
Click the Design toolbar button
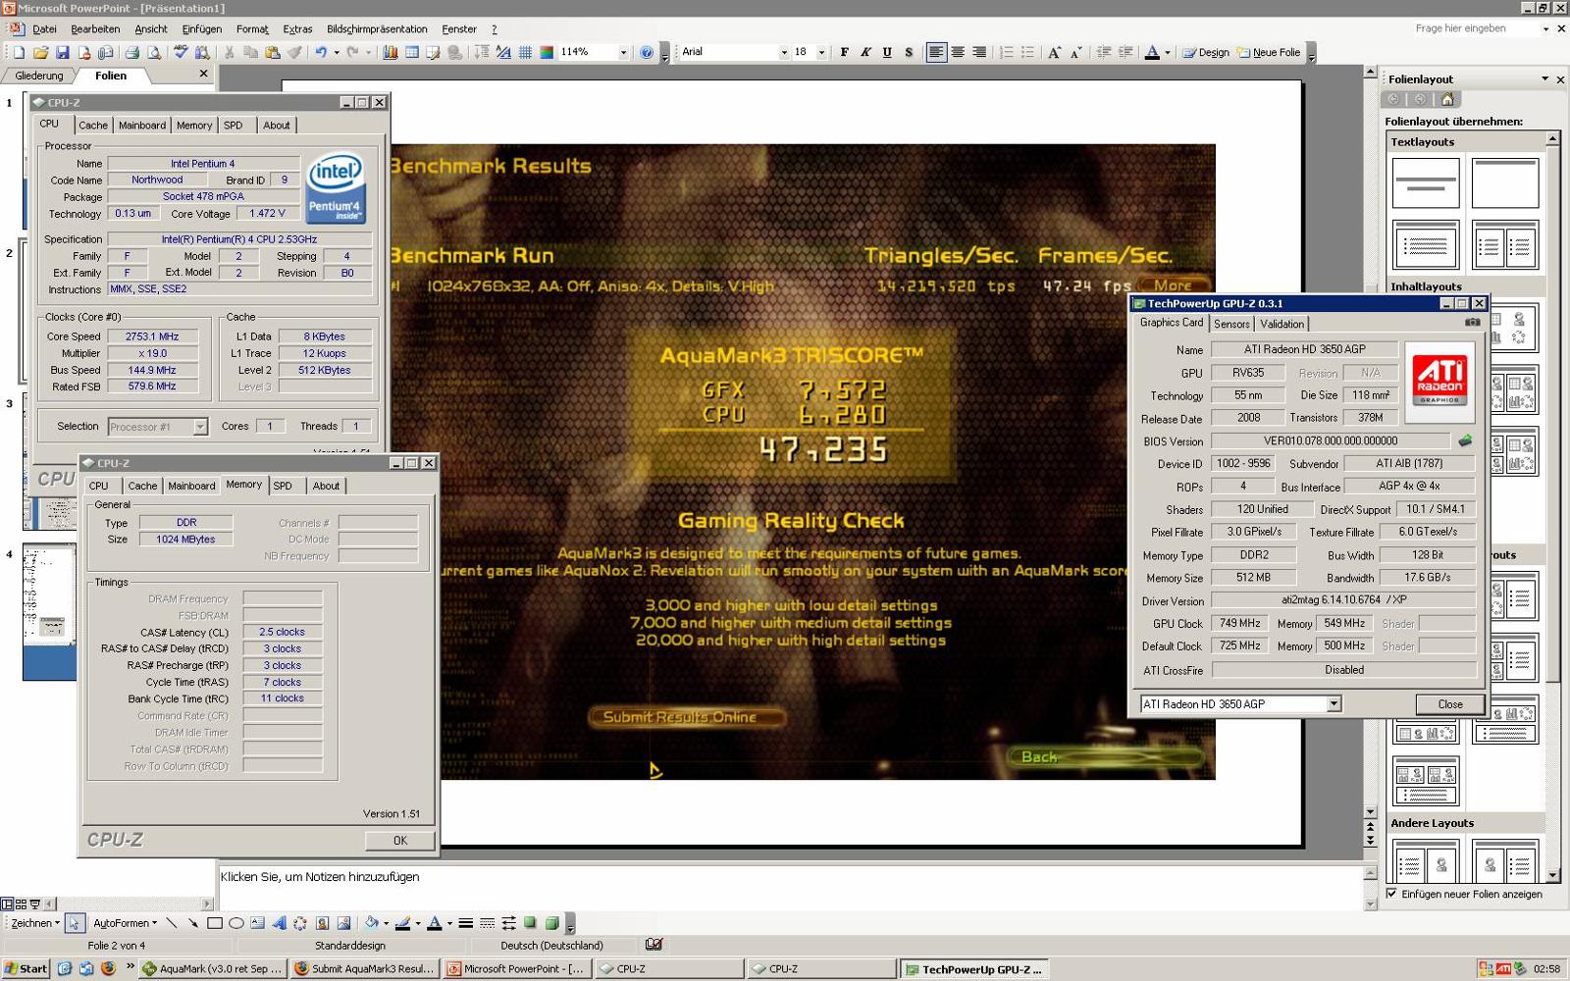pyautogui.click(x=1206, y=53)
